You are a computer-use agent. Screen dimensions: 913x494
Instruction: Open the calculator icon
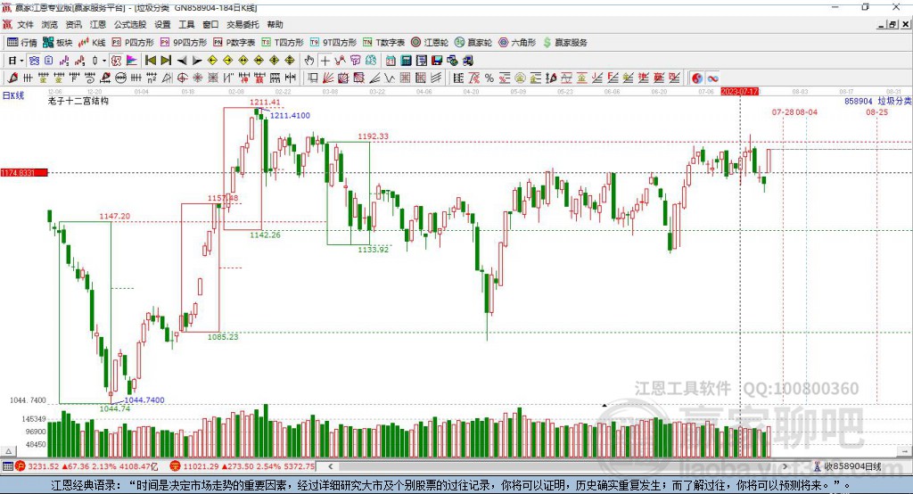407,61
